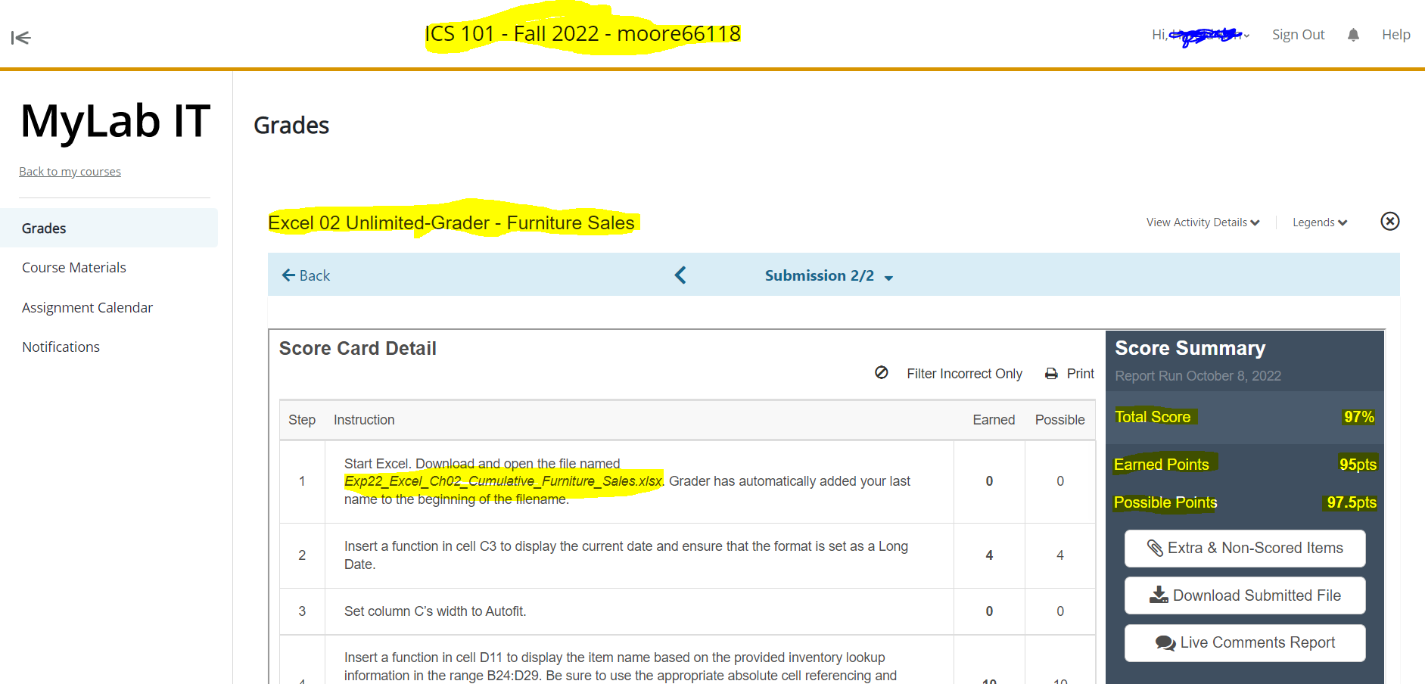The width and height of the screenshot is (1425, 684).
Task: Click the Earned column header
Action: (x=994, y=420)
